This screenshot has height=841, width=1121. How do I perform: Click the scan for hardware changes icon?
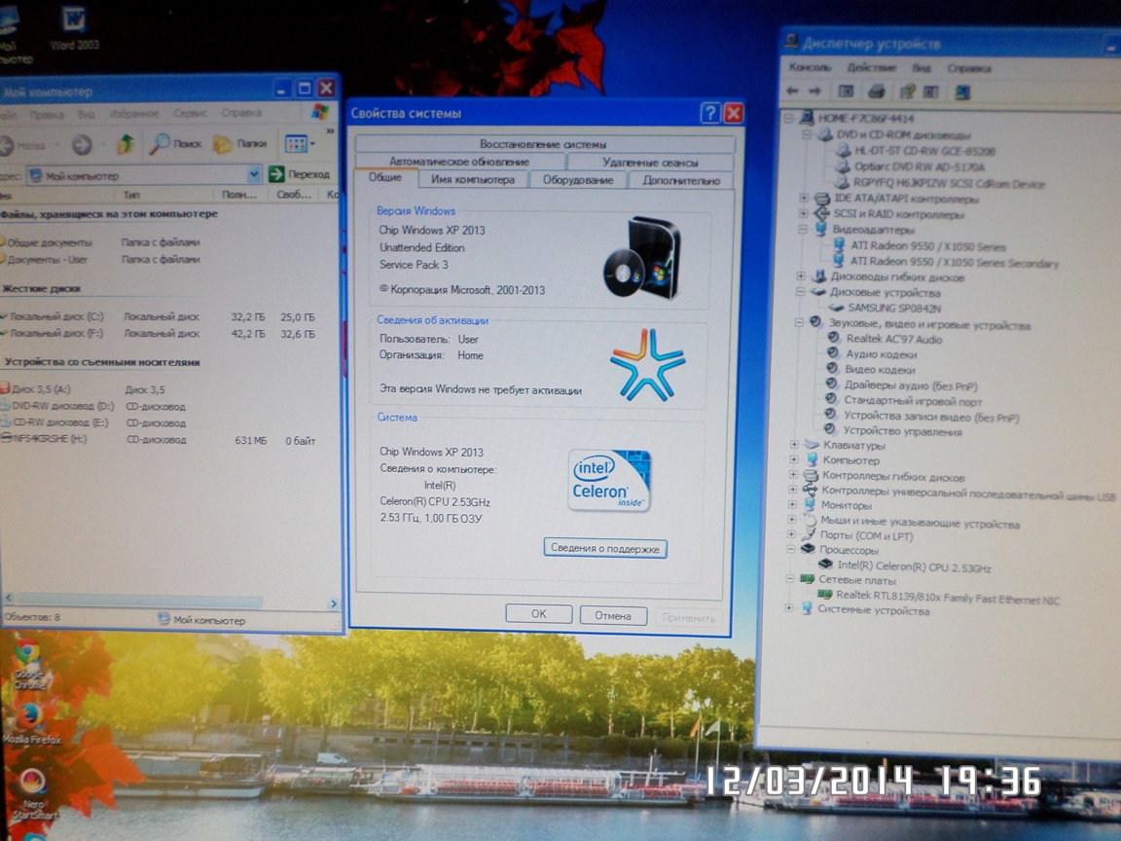962,92
